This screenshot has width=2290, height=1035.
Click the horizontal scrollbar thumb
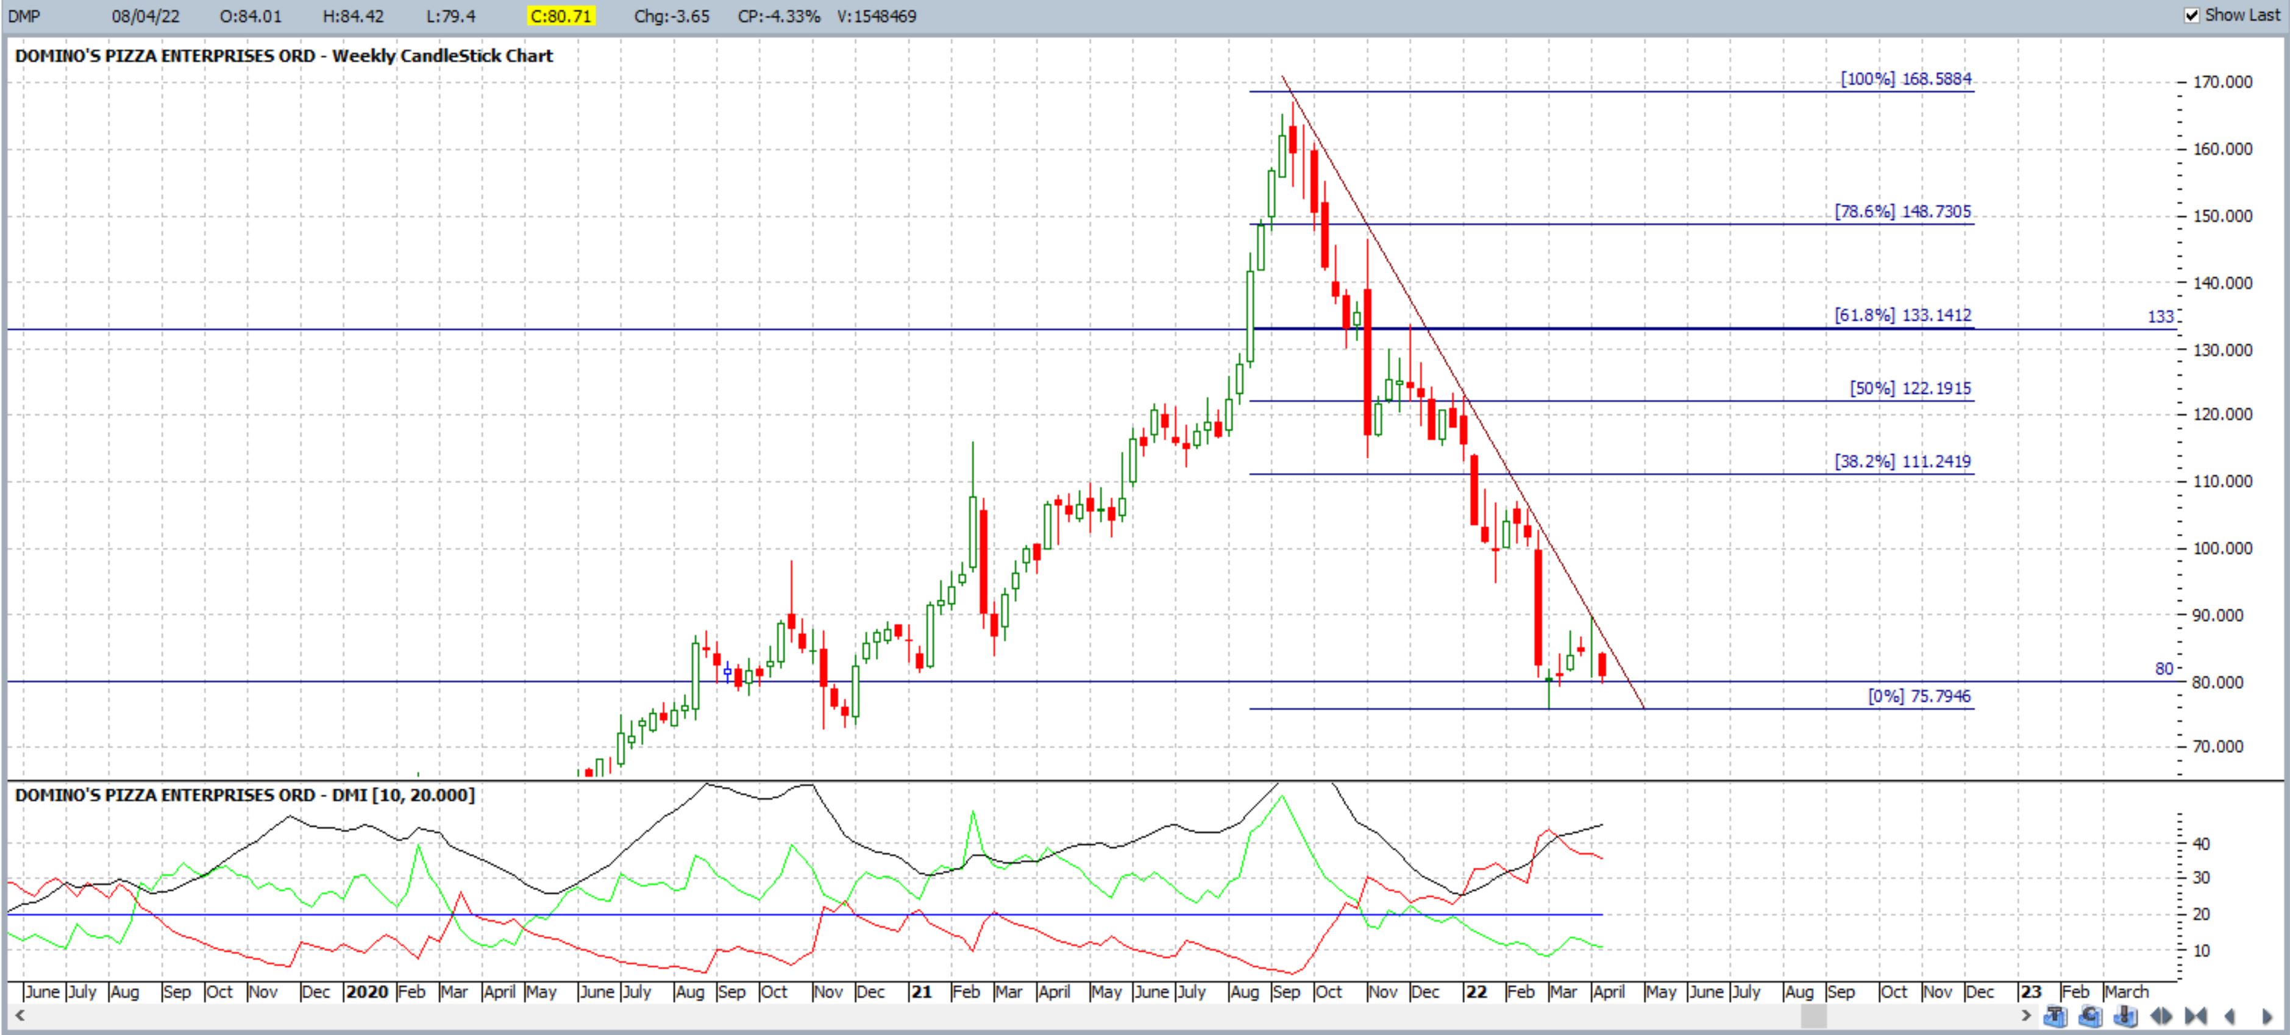[1813, 1015]
